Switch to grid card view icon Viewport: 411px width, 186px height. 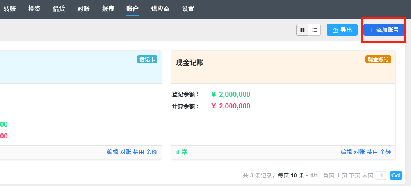302,30
